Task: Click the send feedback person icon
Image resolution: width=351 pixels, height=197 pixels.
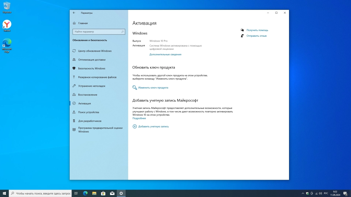Action: click(242, 36)
